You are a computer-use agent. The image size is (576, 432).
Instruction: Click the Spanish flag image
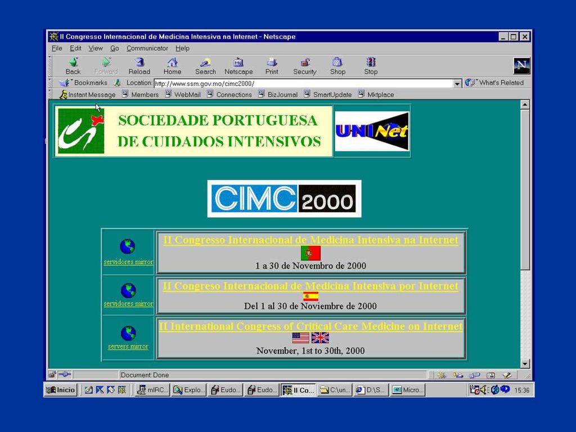click(x=310, y=296)
